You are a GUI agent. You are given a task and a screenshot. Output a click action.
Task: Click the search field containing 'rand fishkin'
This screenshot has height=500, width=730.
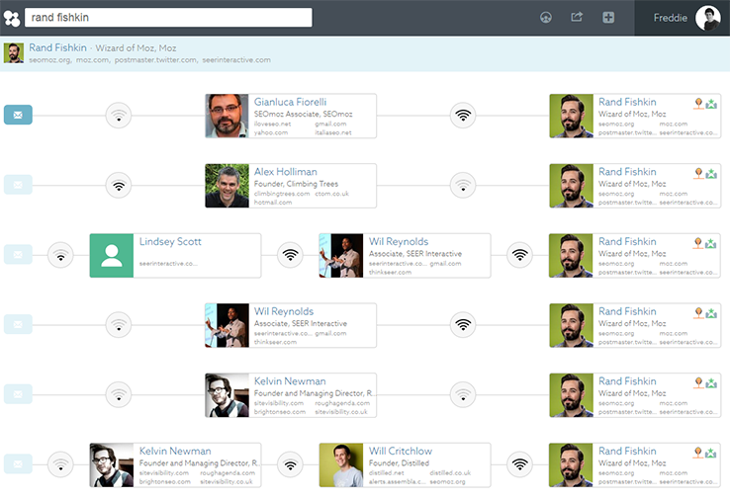coord(167,18)
